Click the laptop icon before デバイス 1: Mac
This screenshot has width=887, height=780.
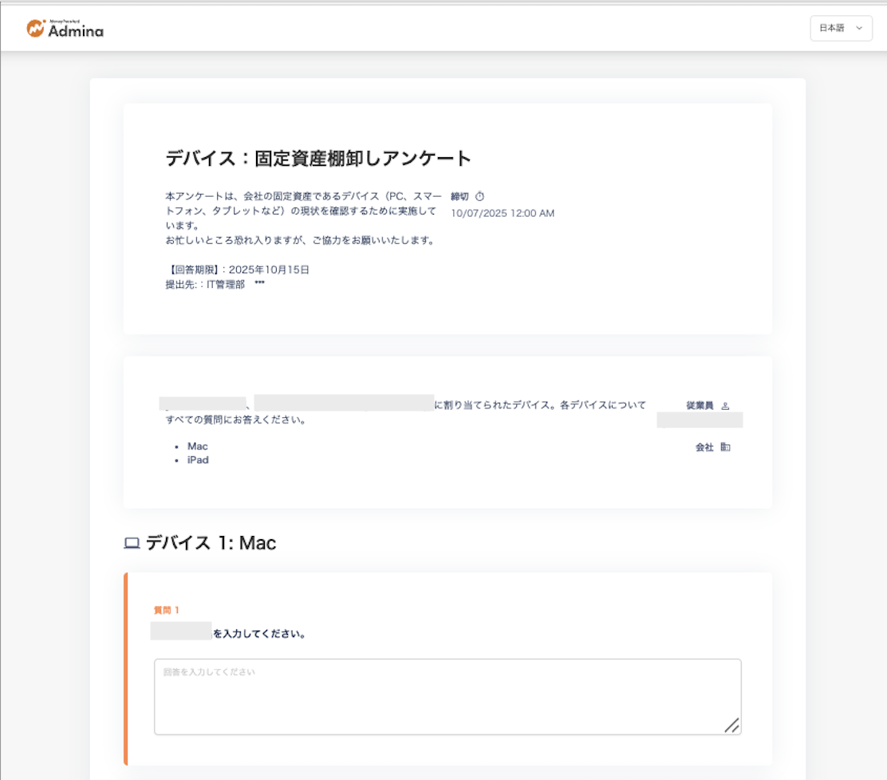tap(132, 543)
